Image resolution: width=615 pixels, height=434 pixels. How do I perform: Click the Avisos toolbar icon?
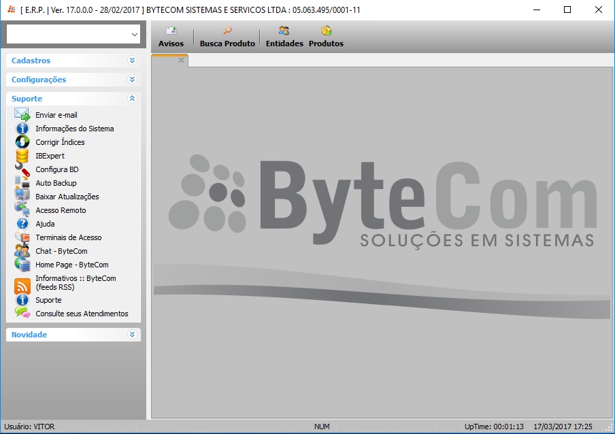click(x=171, y=31)
